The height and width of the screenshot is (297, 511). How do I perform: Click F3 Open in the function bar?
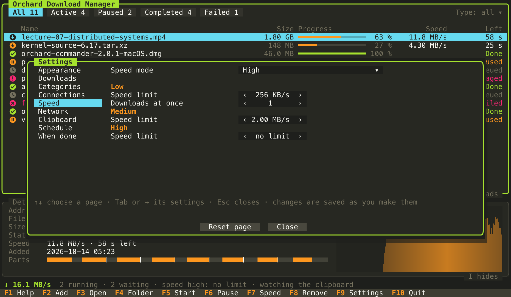point(91,293)
